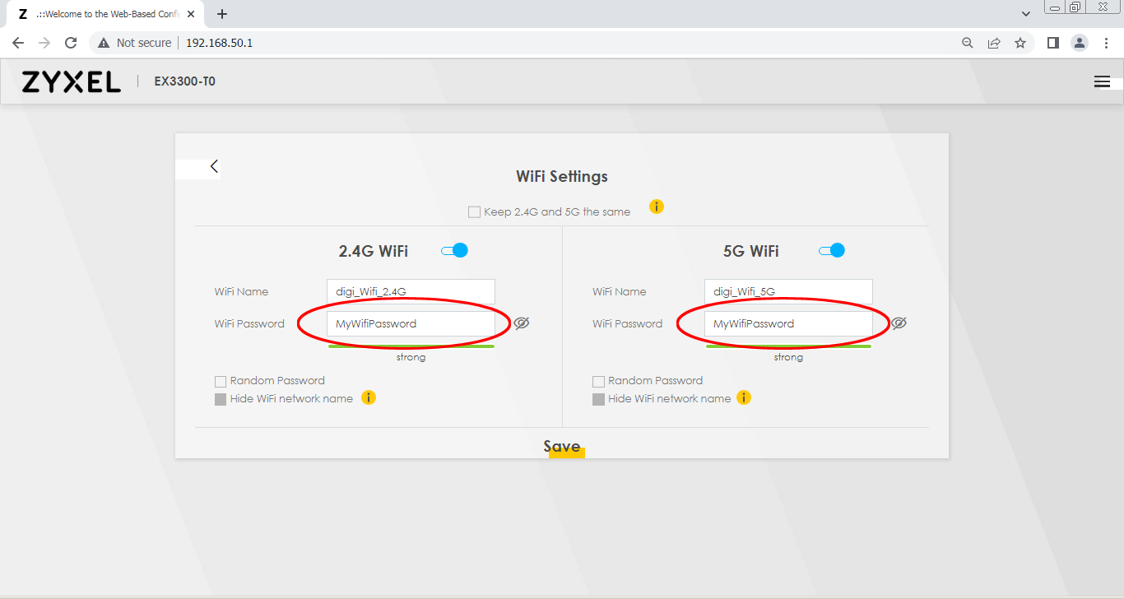Select the Web-Based Configurator browser tab
The image size is (1124, 599).
click(x=103, y=14)
